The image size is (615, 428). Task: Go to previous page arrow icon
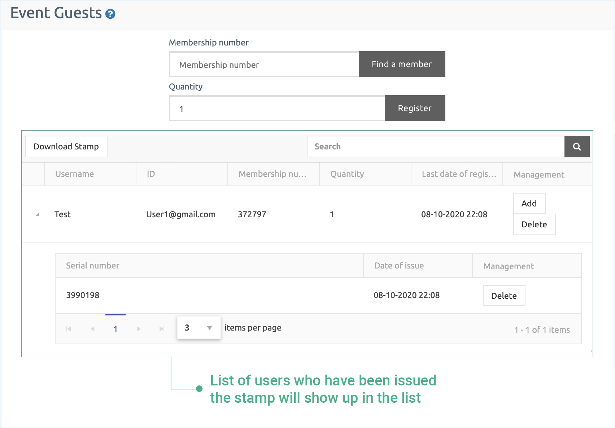[92, 329]
